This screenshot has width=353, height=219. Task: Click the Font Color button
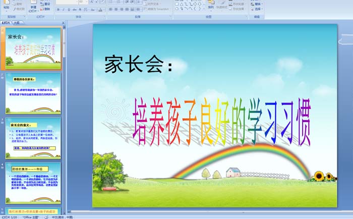(101, 10)
